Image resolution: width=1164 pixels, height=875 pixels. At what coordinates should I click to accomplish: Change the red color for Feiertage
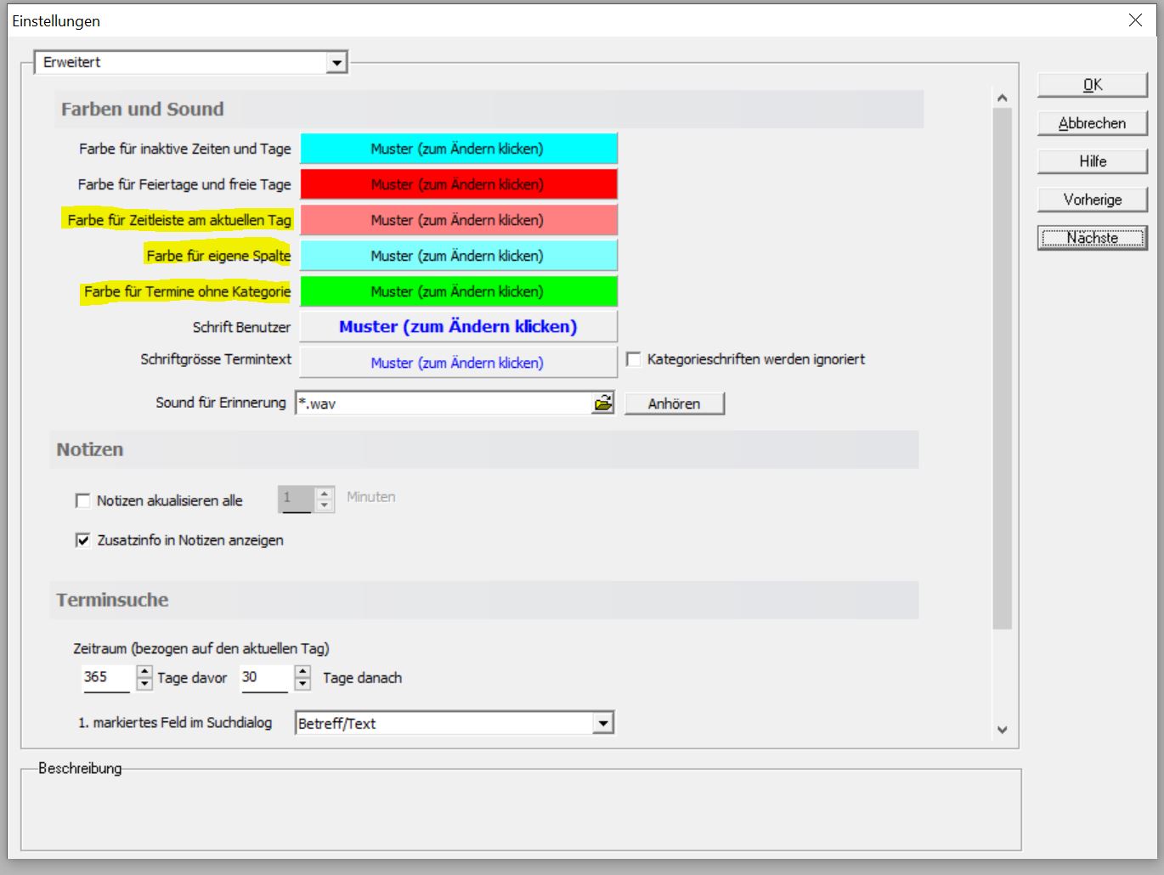click(x=459, y=184)
